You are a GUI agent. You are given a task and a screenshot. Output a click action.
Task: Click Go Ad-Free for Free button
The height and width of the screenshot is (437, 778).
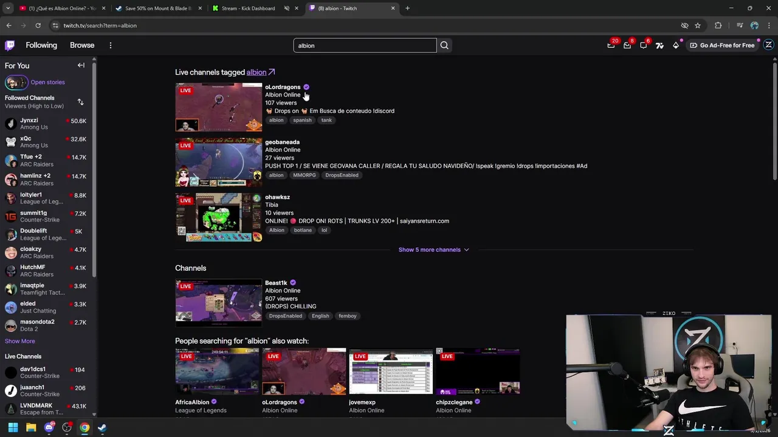[x=722, y=46]
